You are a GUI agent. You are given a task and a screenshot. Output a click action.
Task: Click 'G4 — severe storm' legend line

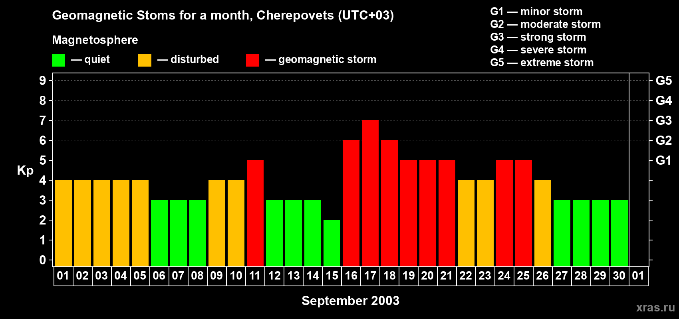(x=538, y=50)
